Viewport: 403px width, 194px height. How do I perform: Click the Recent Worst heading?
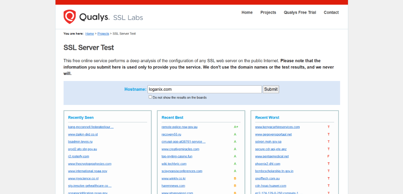tap(267, 118)
